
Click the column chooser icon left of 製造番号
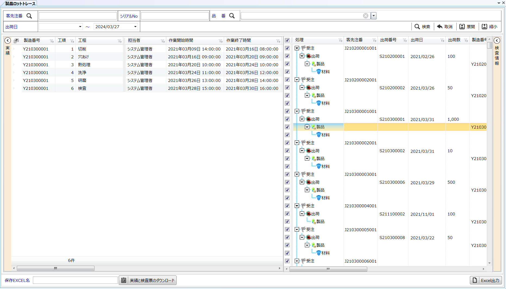pos(16,41)
